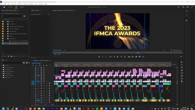The height and width of the screenshot is (110, 195).
Task: Collapse the zSequences bin
Action: click(5, 39)
